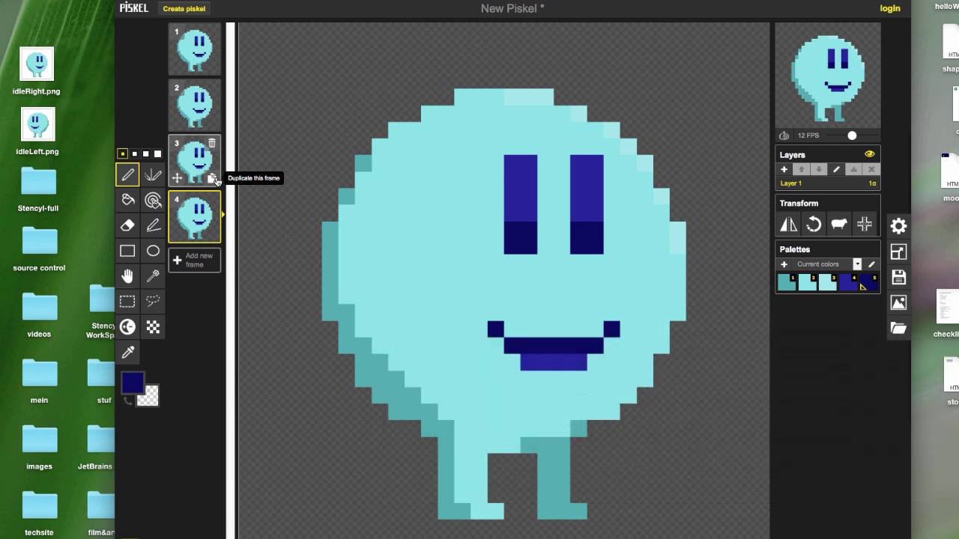Add a new layer

coord(784,170)
